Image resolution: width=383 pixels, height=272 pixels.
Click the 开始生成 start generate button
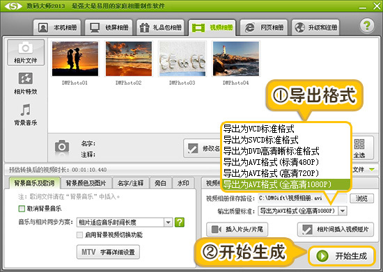coord(342,256)
